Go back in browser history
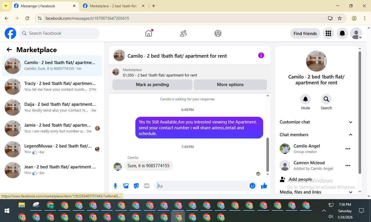 point(6,18)
